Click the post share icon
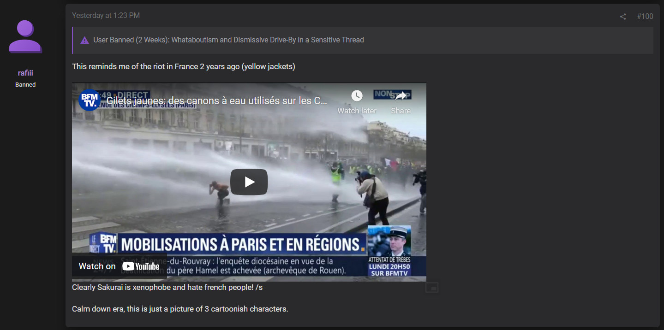The height and width of the screenshot is (330, 664). [623, 17]
